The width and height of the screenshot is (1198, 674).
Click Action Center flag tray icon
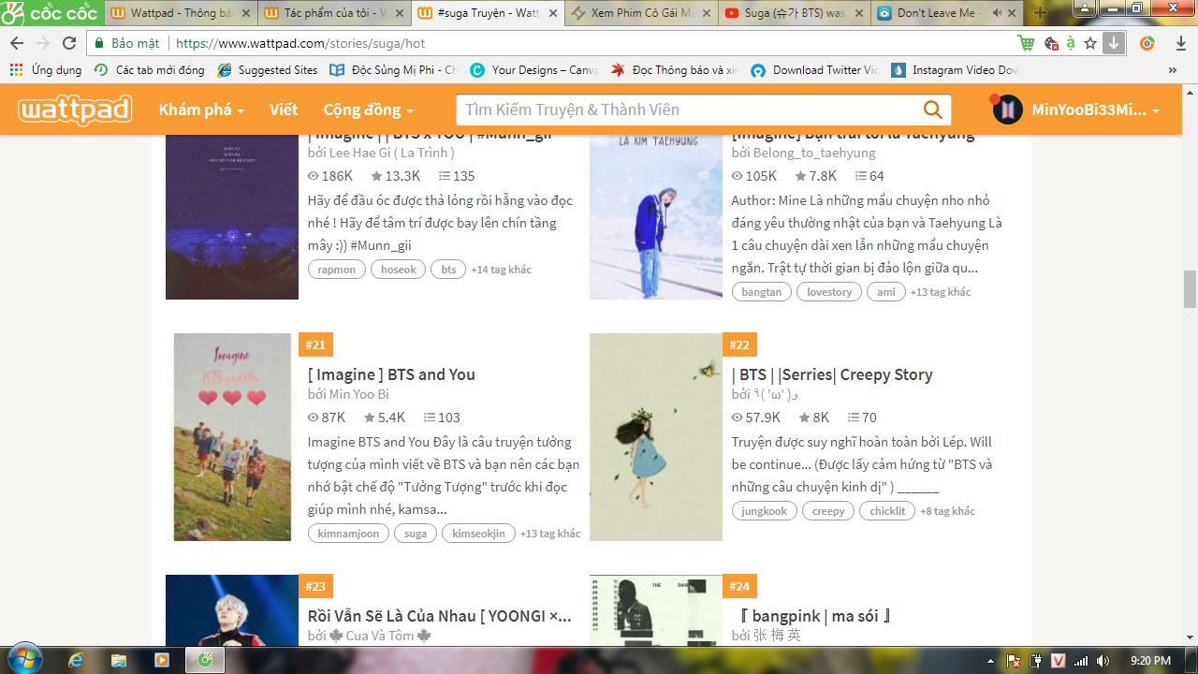click(1014, 661)
